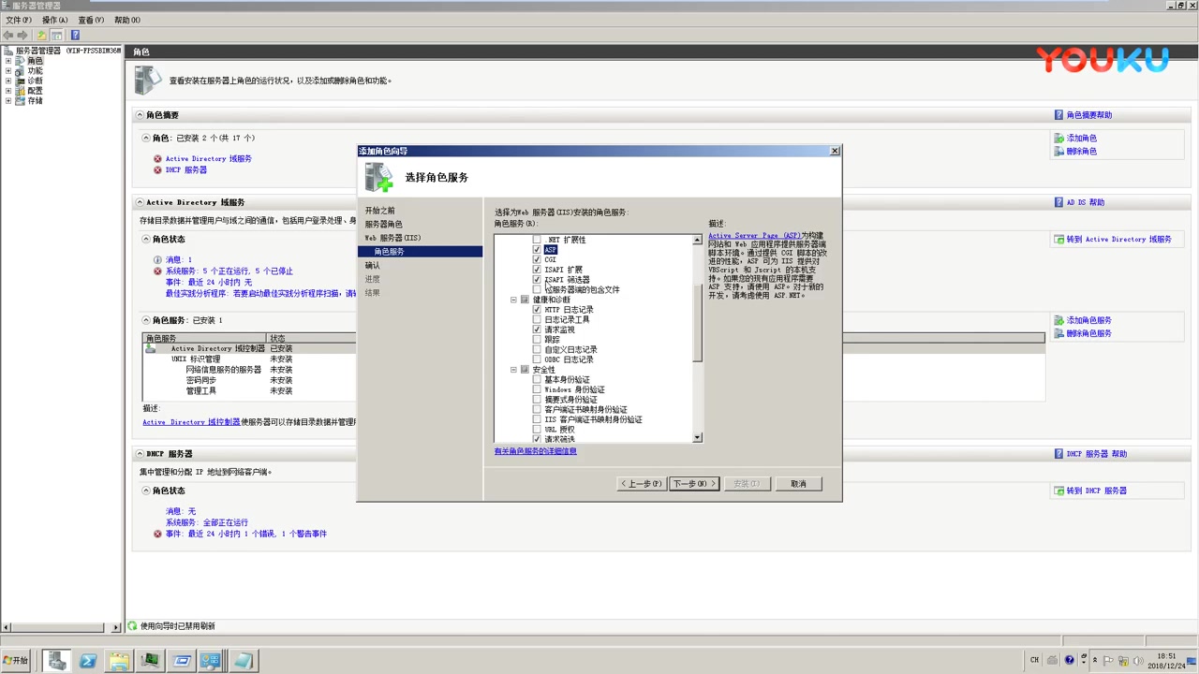Open Server Manager from the taskbar
1199x674 pixels.
click(55, 661)
